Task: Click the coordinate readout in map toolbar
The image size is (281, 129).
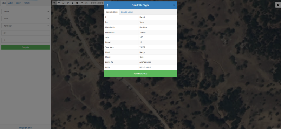Action: pyautogui.click(x=97, y=3)
